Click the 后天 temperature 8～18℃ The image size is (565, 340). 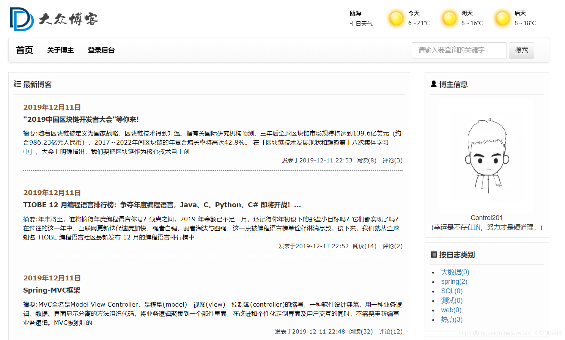525,23
